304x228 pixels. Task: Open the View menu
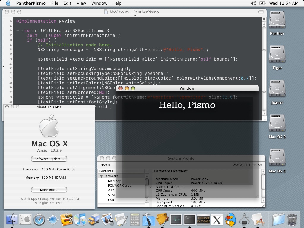[81, 3]
